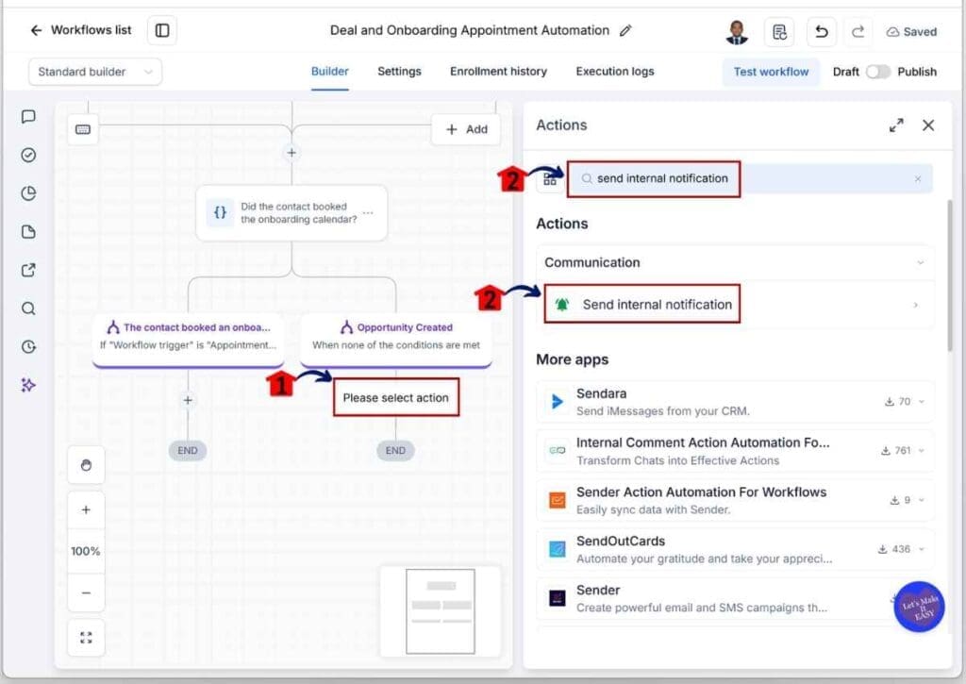Go back to Workflows list
The height and width of the screenshot is (684, 966).
tap(81, 30)
